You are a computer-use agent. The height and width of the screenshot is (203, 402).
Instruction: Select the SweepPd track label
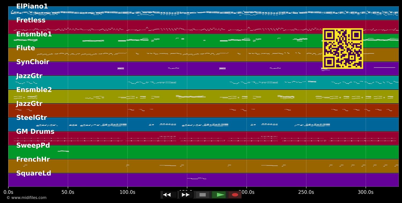pos(33,146)
